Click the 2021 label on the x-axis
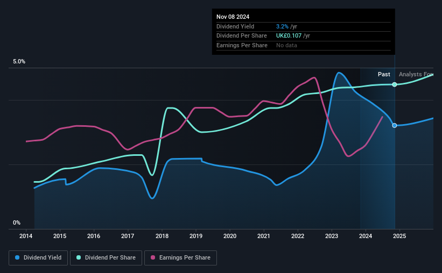Screen dimensions: 442x273 coord(264,236)
